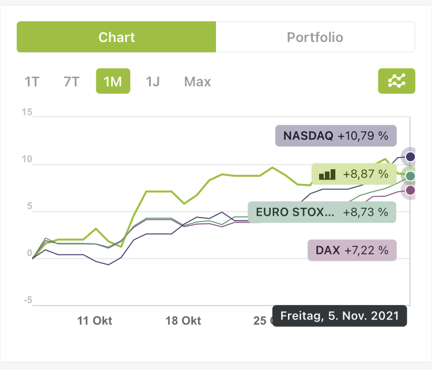Click the DAX +7,22 % label
432x370 pixels.
(x=352, y=250)
